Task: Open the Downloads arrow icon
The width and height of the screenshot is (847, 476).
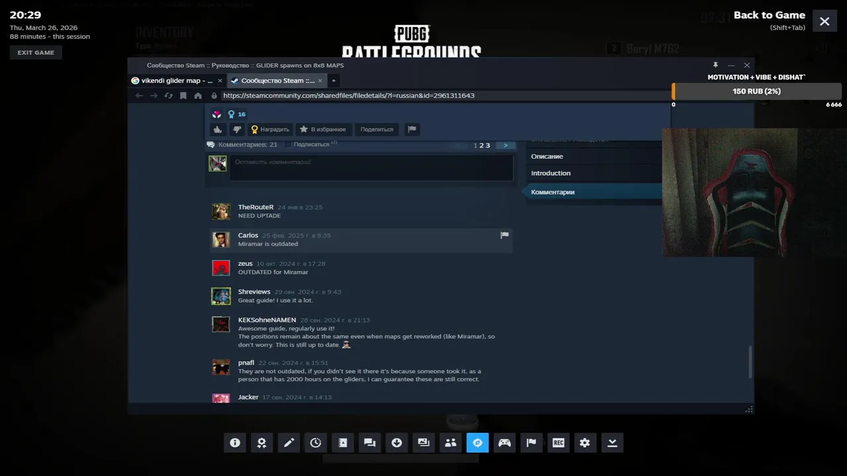Action: pyautogui.click(x=396, y=443)
